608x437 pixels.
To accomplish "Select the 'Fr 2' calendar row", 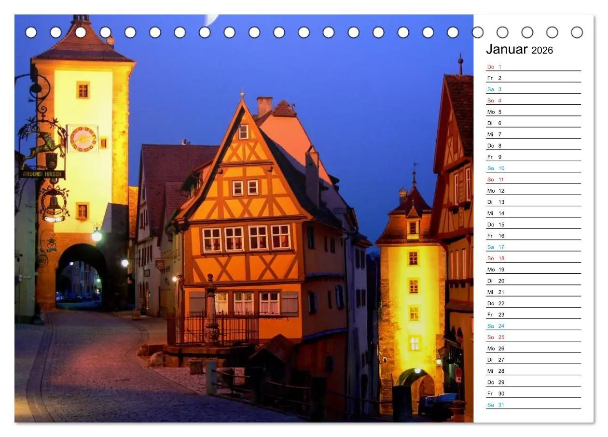I will [533, 78].
